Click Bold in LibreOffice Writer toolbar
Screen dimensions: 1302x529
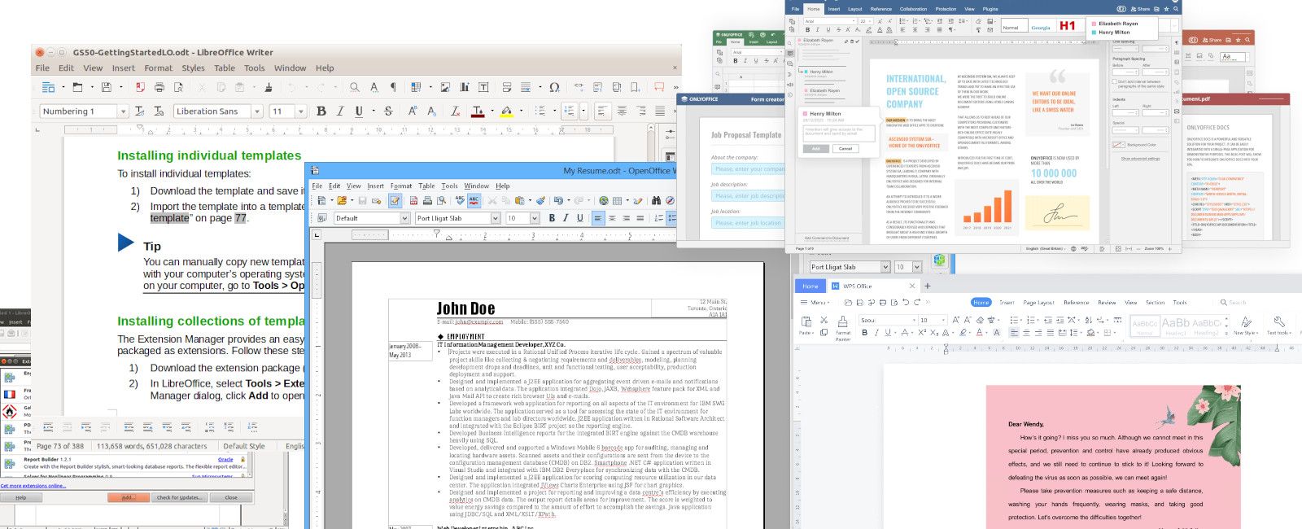click(x=321, y=111)
